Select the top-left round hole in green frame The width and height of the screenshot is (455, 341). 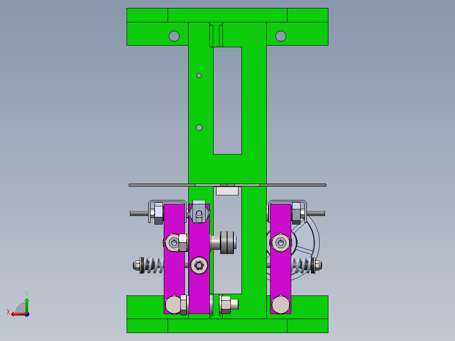click(x=174, y=36)
